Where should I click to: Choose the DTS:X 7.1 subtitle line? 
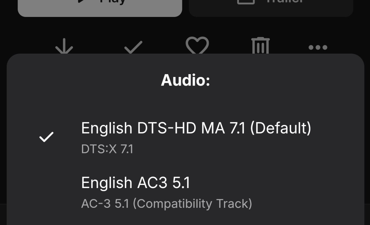[x=107, y=149]
